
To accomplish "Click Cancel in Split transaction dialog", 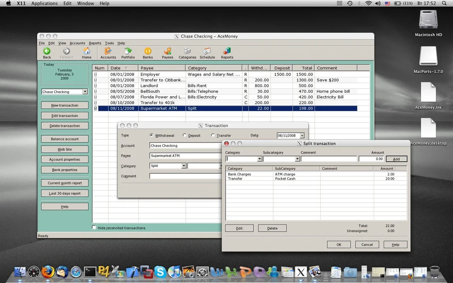I will coord(367,244).
